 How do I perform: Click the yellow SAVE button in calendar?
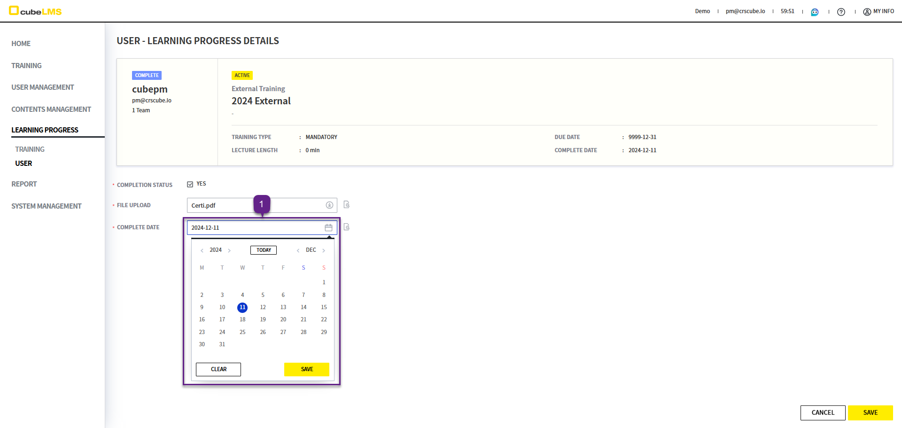(306, 369)
